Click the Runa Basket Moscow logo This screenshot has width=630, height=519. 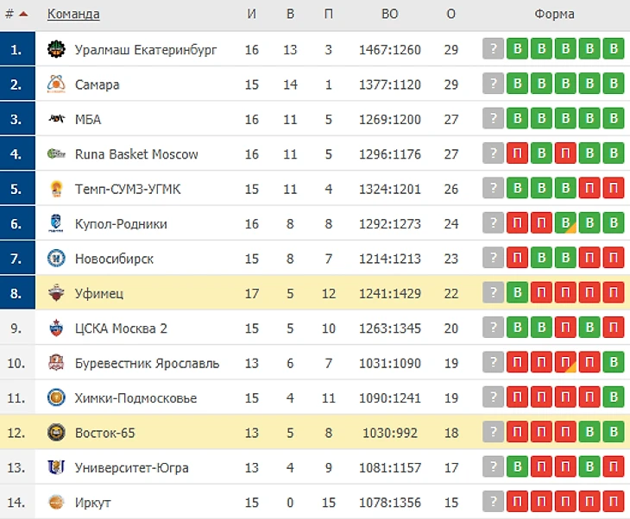[x=56, y=154]
